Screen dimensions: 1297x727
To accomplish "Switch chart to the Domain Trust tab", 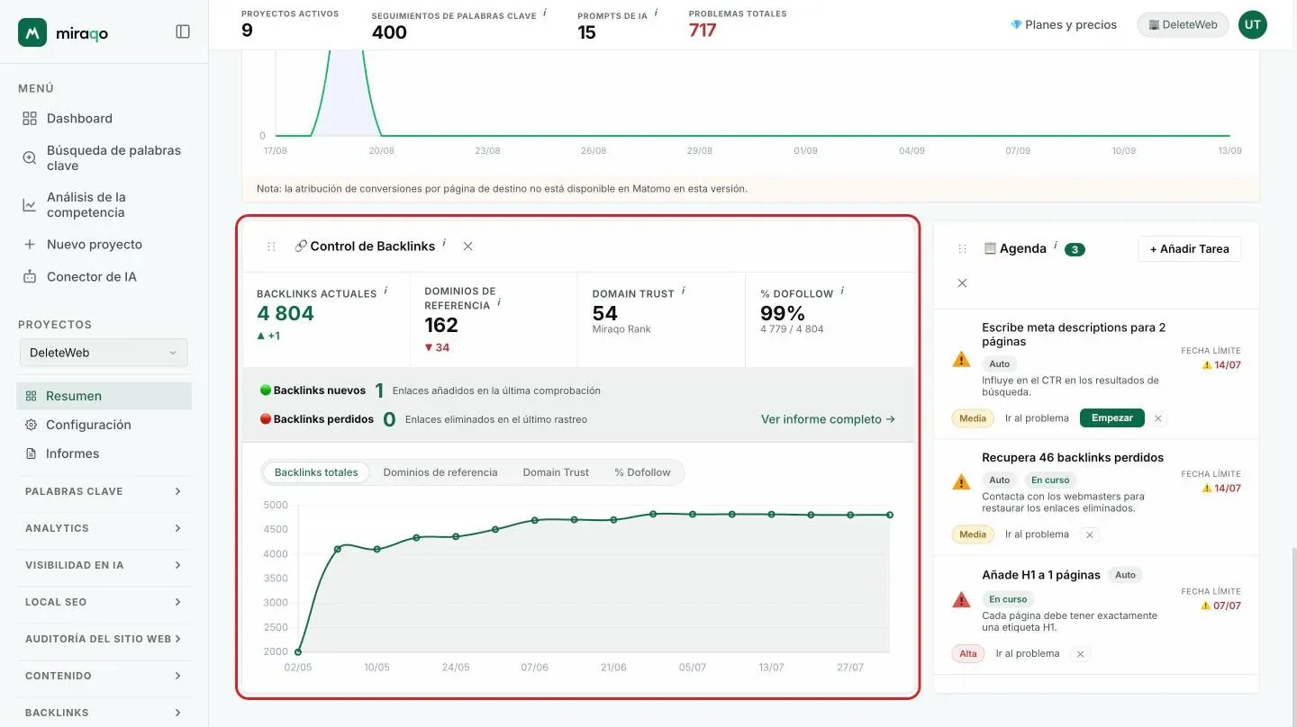I will pyautogui.click(x=556, y=472).
